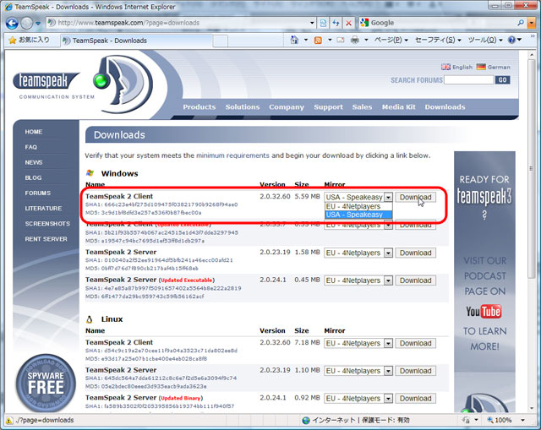The image size is (541, 430).
Task: Open the ページ(P) menu
Action: (391, 40)
